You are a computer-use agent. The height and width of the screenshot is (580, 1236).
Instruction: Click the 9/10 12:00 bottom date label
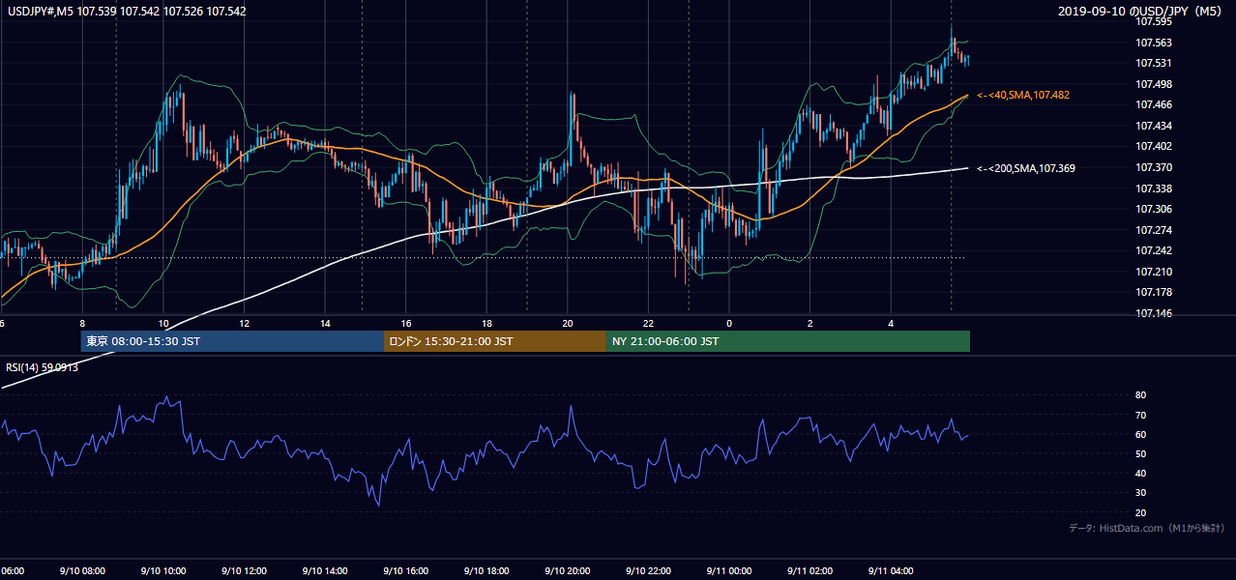244,571
